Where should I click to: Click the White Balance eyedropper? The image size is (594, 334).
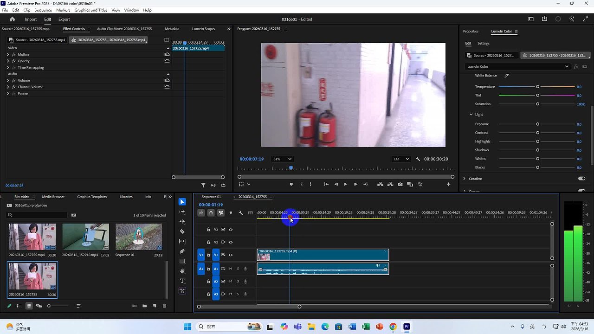[x=507, y=76]
